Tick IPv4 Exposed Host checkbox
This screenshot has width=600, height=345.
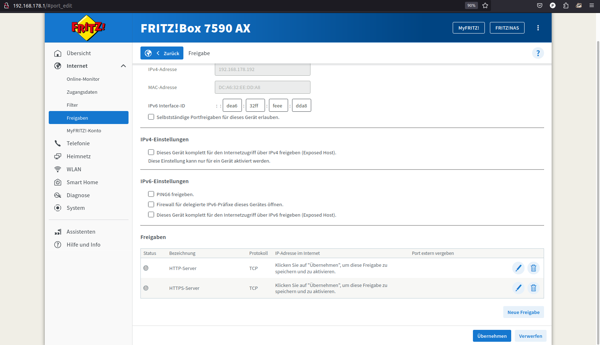tap(151, 152)
